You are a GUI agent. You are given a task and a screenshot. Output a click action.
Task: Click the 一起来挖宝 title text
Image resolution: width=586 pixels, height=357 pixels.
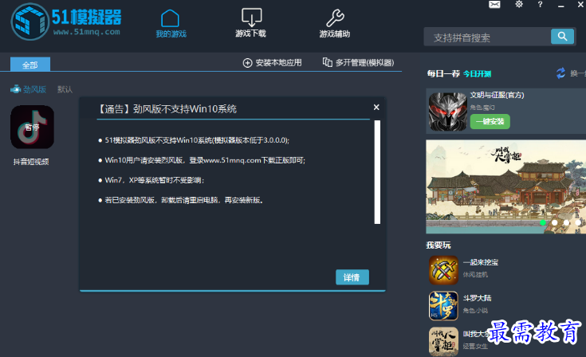tap(481, 262)
